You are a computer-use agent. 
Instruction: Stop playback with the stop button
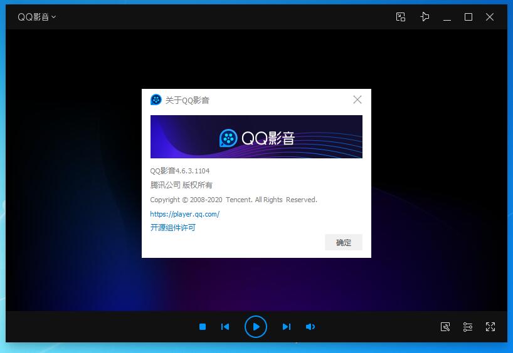[x=203, y=327]
